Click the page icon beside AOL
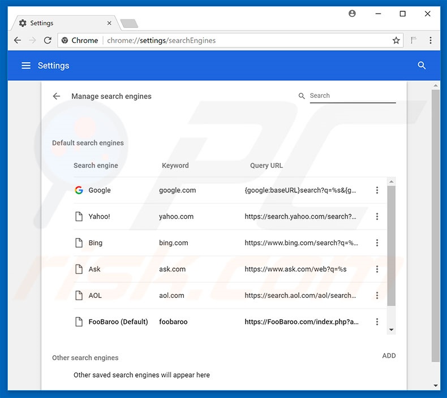Viewport: 447px width, 398px height. (79, 296)
